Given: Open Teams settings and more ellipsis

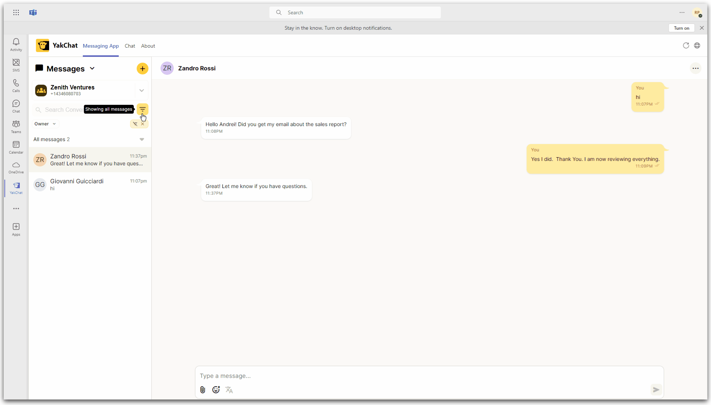Looking at the screenshot, I should 682,12.
